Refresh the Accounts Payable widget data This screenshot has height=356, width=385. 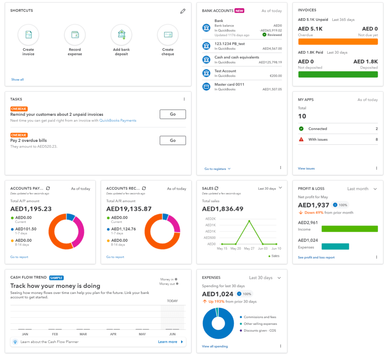[x=48, y=188]
